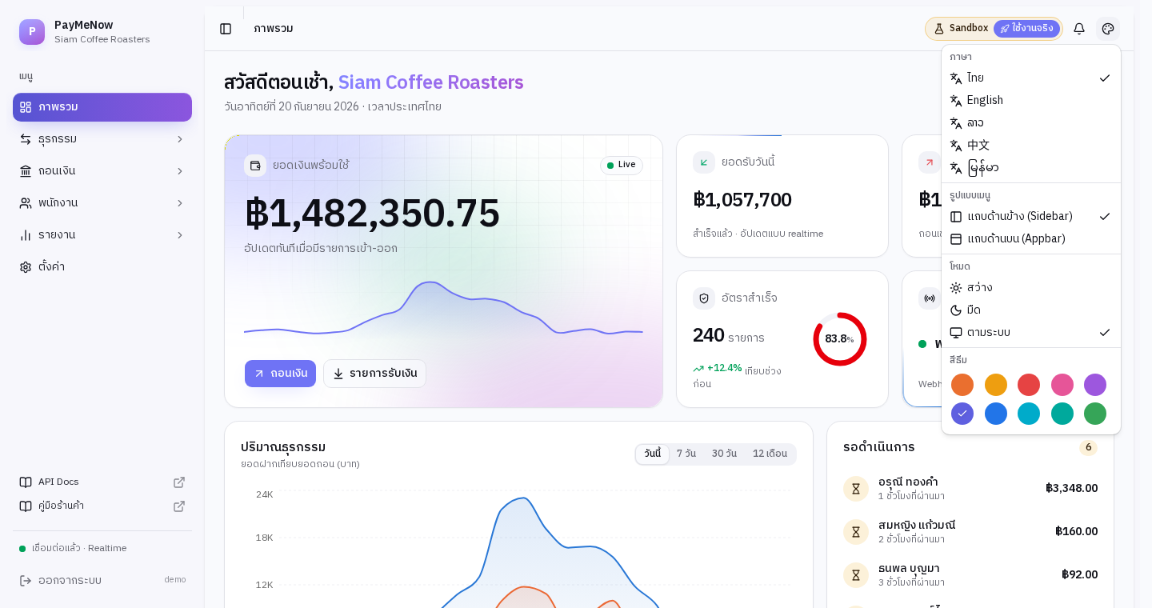The height and width of the screenshot is (608, 1152).
Task: Click the purple ถอนเงิน button on the balance card
Action: coord(280,374)
